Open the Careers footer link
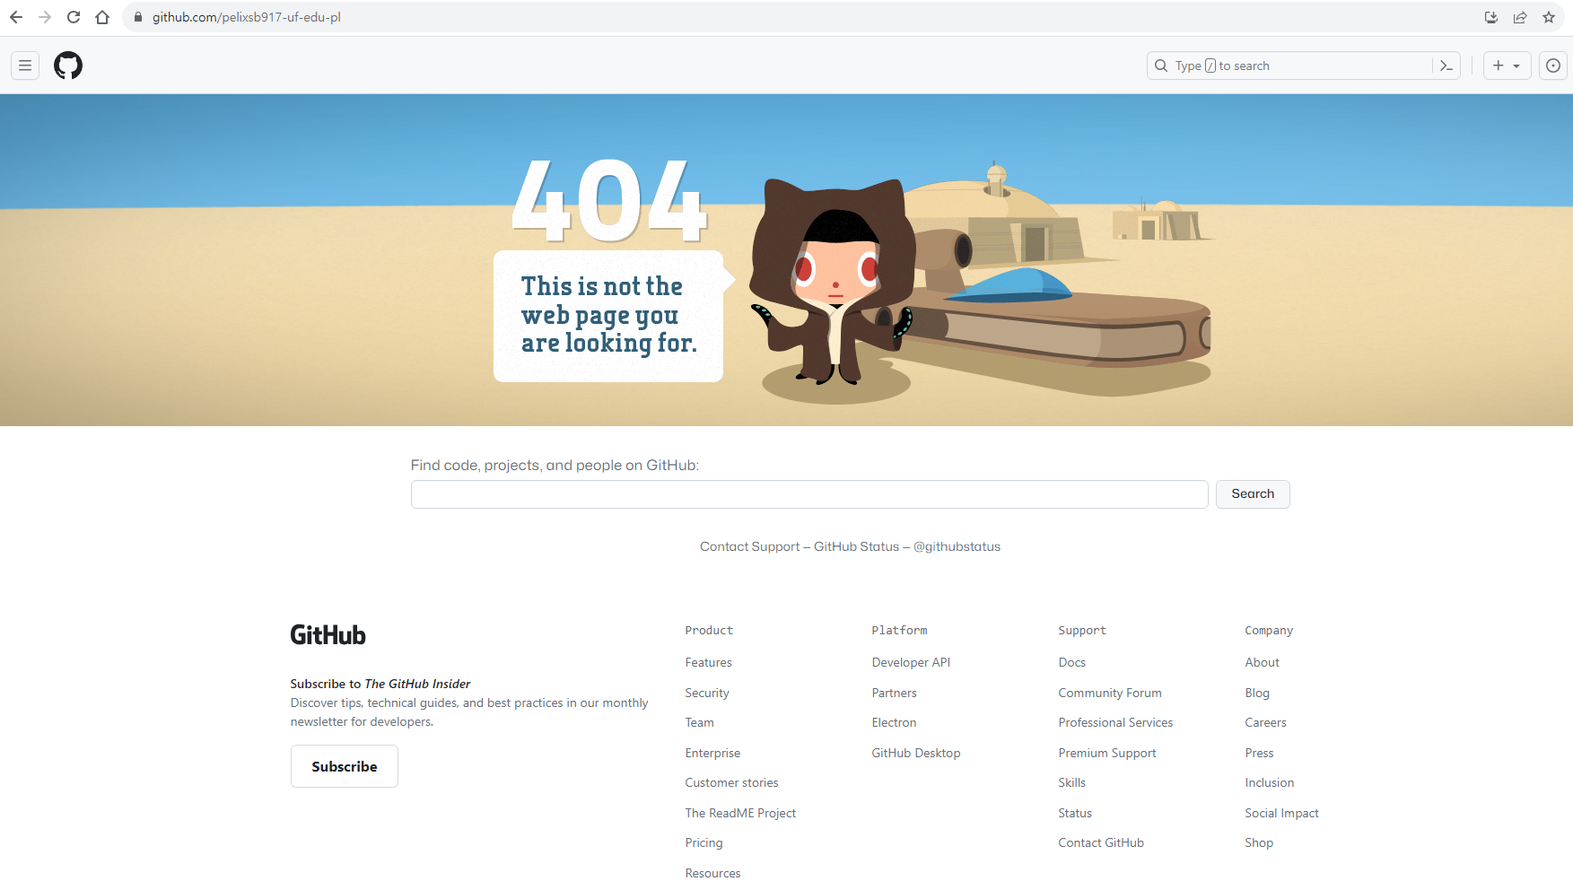The image size is (1573, 890). (x=1266, y=722)
